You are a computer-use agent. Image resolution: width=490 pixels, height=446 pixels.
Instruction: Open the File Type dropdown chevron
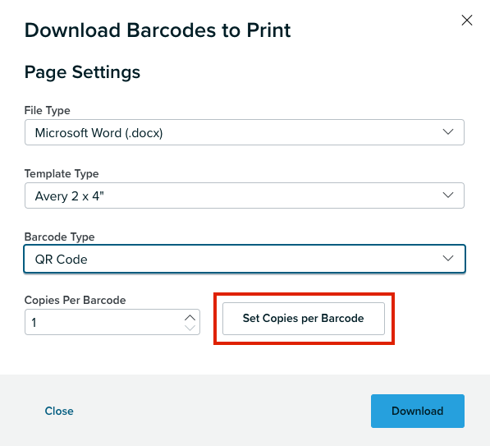pos(448,132)
